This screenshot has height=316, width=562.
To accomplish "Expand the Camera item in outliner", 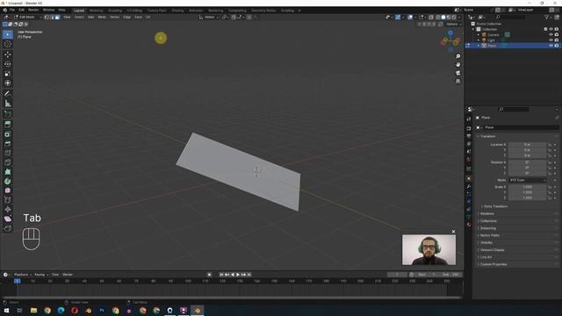I will [479, 35].
